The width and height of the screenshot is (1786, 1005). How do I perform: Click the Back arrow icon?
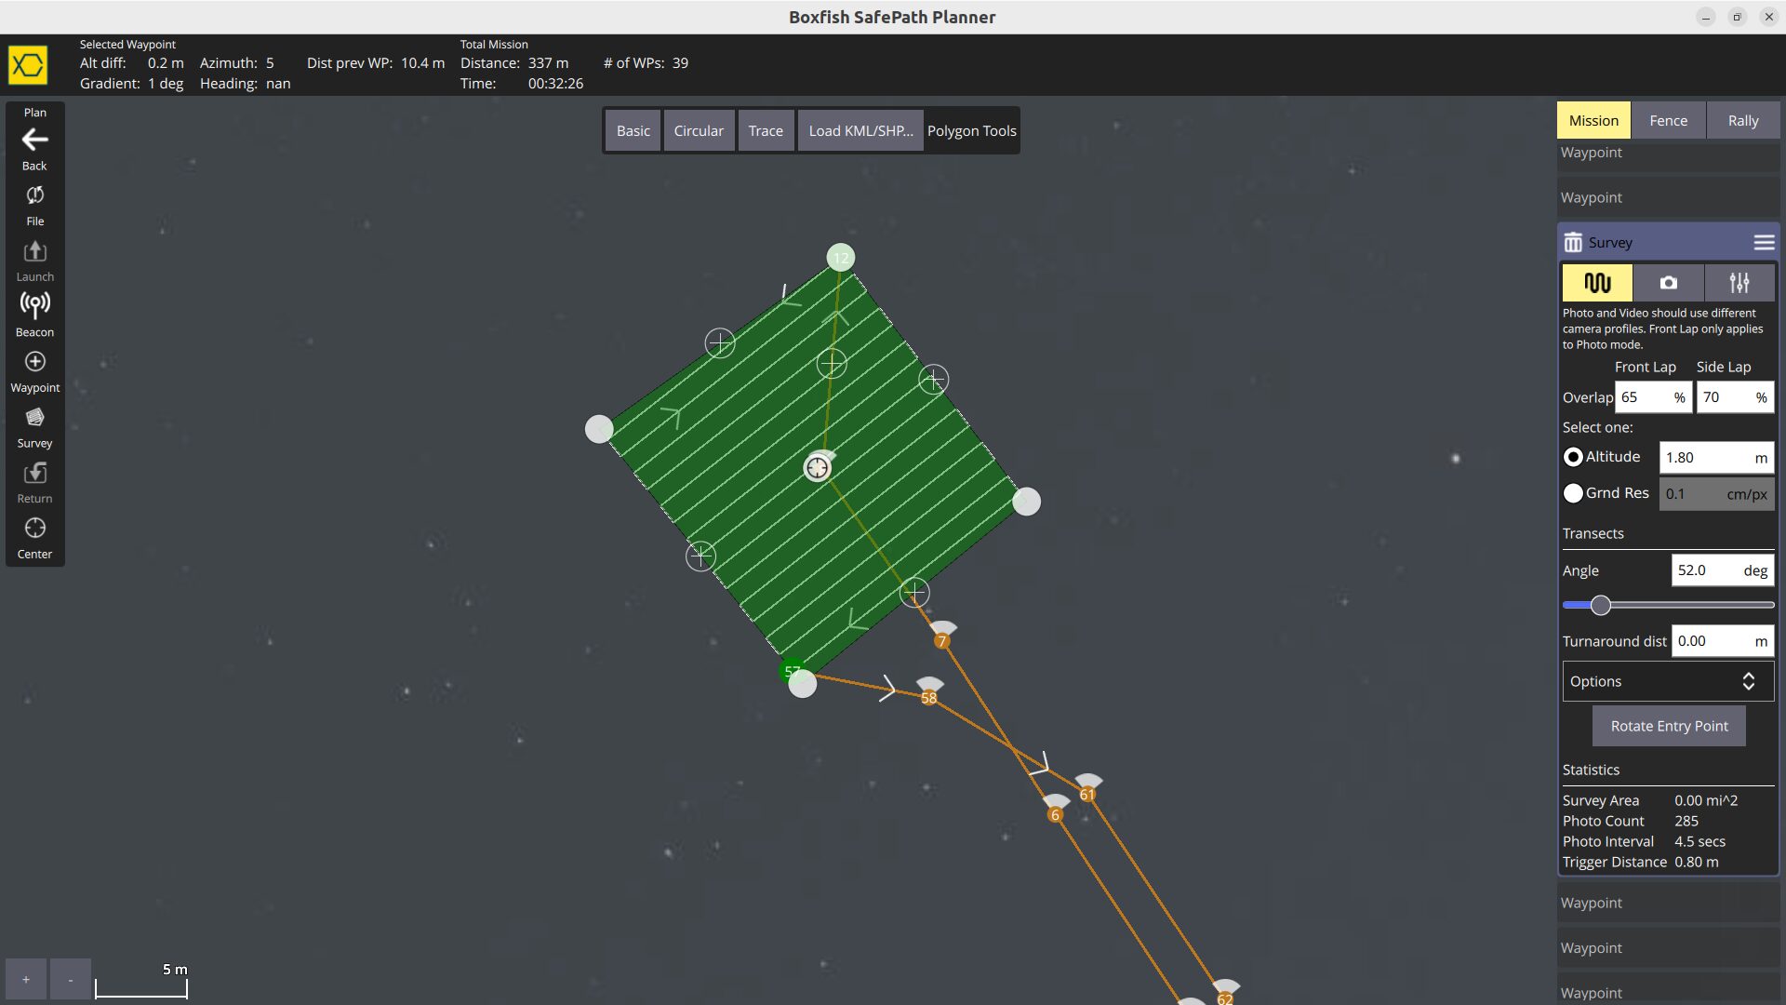[x=34, y=140]
